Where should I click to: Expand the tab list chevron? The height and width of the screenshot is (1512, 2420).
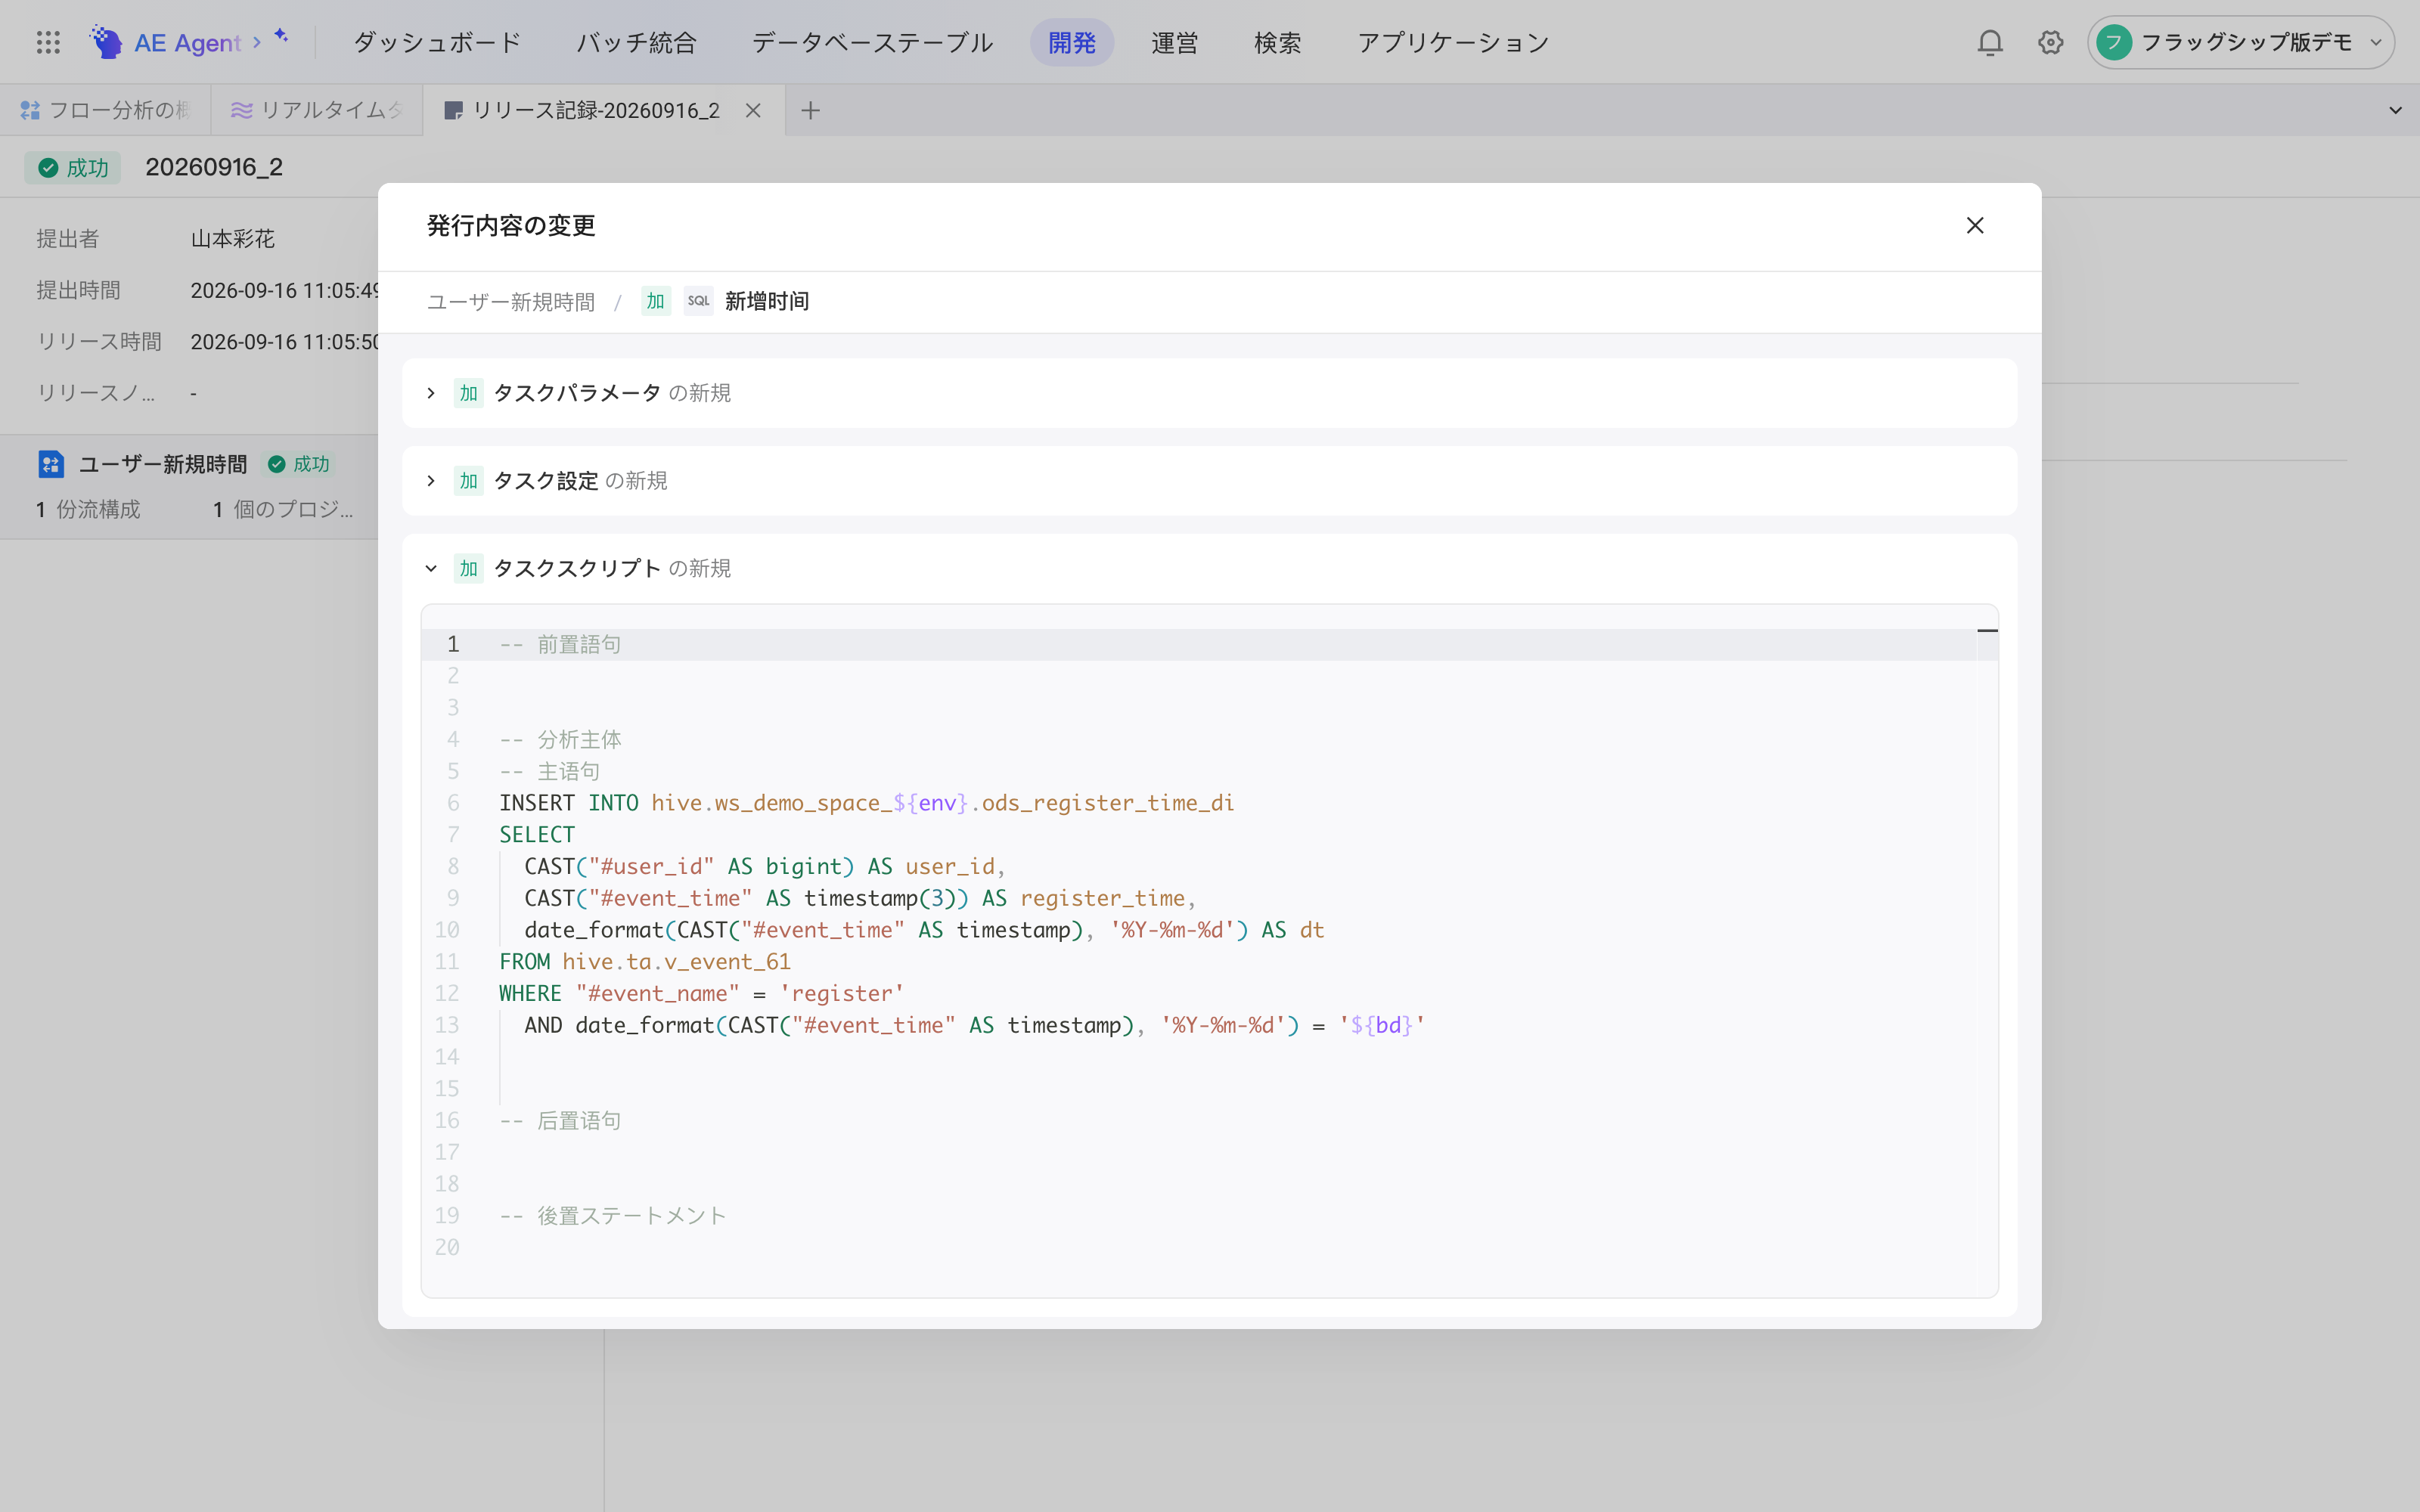coord(2395,110)
